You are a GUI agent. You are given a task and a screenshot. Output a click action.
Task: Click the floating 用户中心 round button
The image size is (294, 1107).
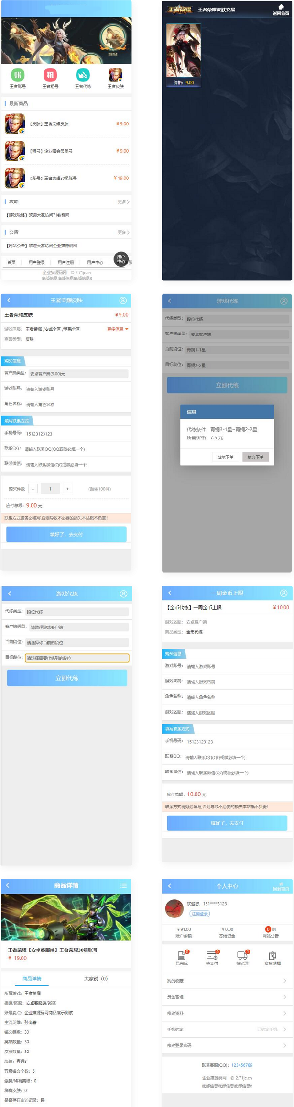tap(121, 259)
